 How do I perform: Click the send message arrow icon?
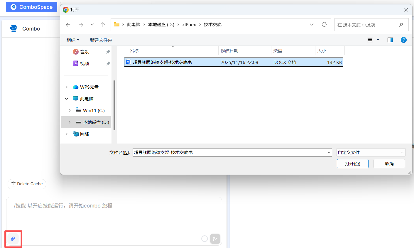215,239
